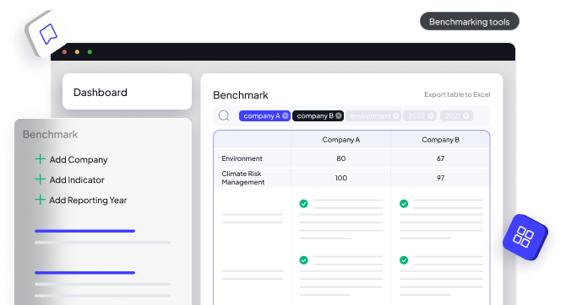The image size is (566, 305).
Task: Open the Dashboard card
Action: click(127, 92)
